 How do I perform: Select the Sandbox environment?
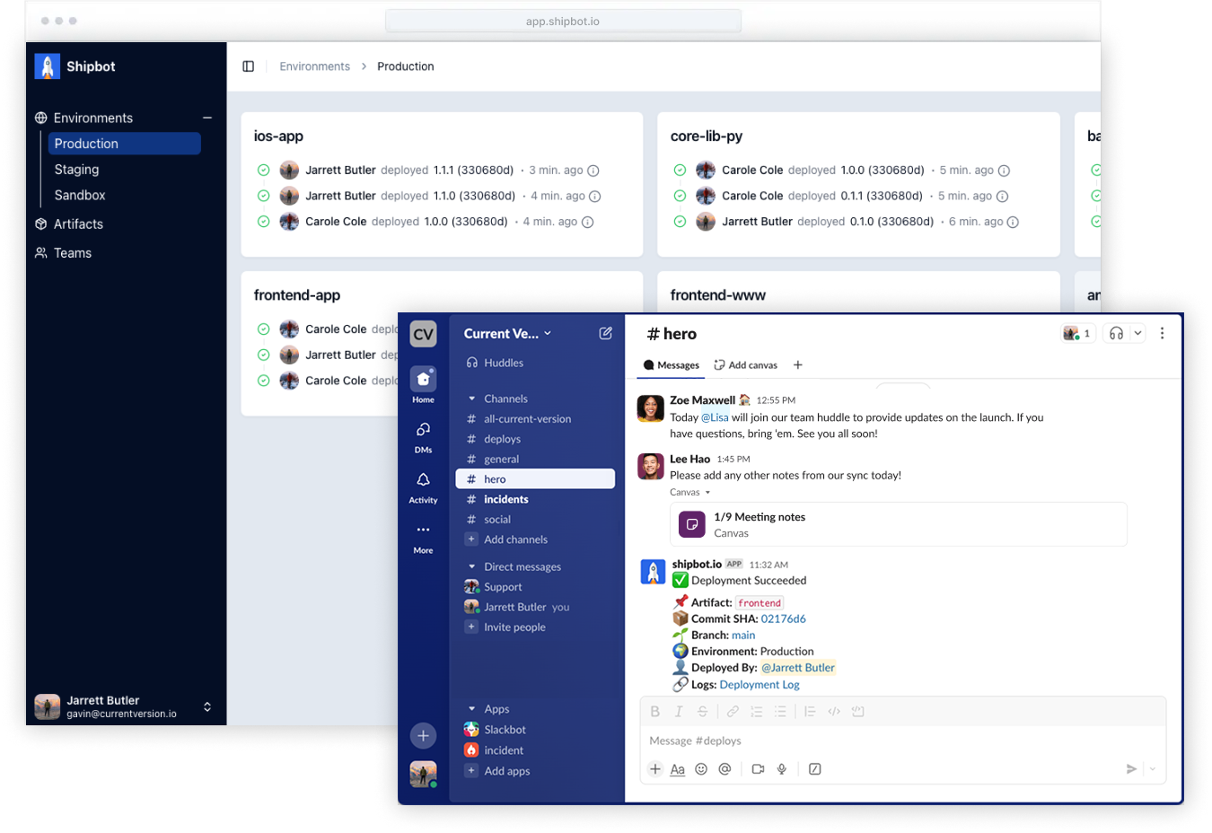pos(80,195)
